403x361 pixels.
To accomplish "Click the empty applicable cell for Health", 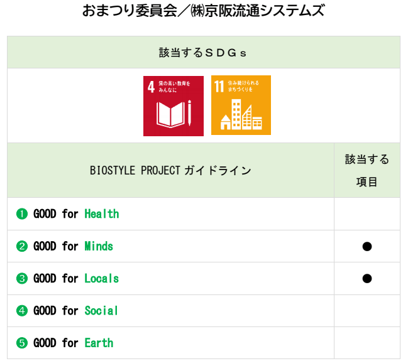I will (x=367, y=214).
